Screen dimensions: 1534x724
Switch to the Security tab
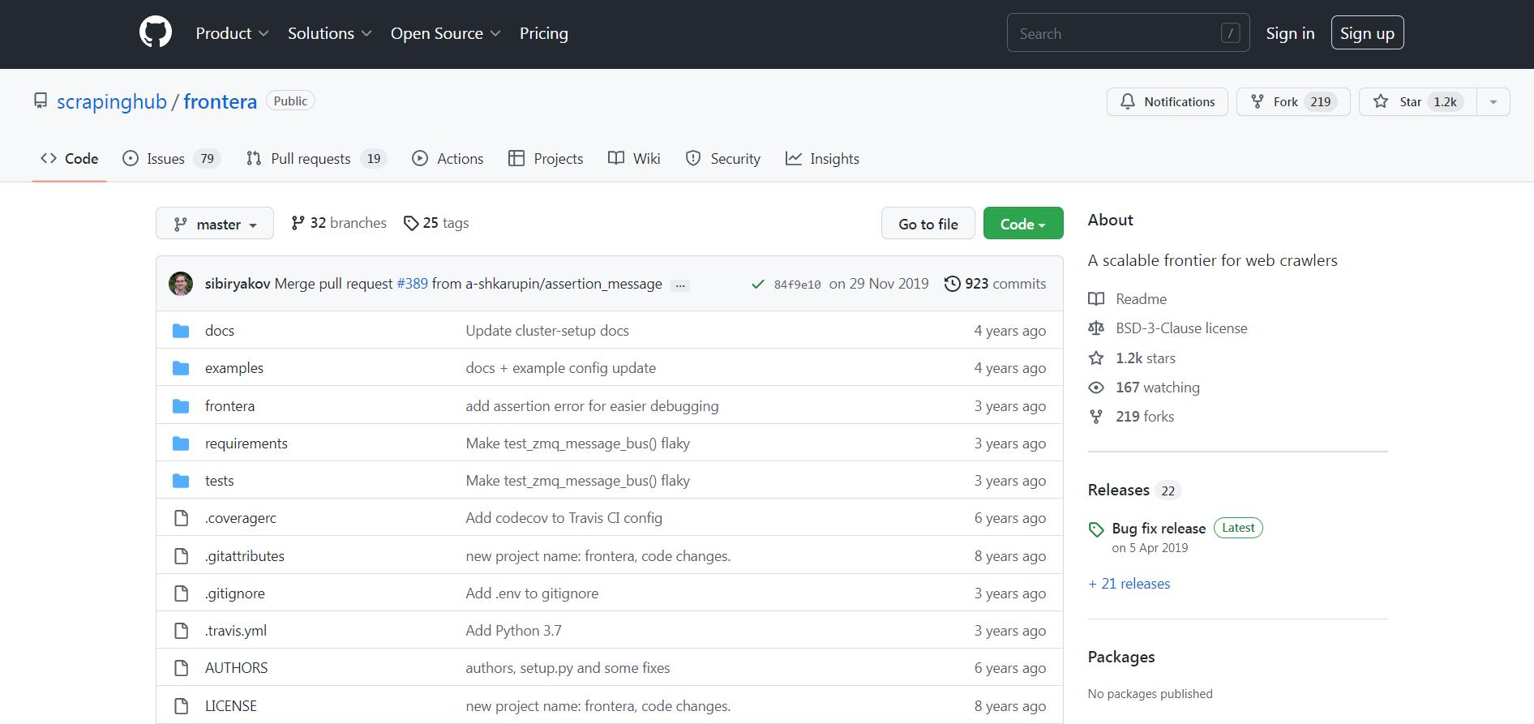723,159
